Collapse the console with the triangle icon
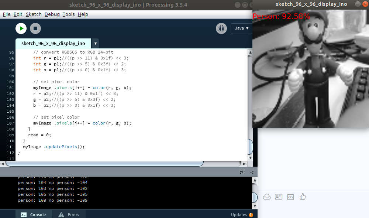 pyautogui.click(x=252, y=172)
